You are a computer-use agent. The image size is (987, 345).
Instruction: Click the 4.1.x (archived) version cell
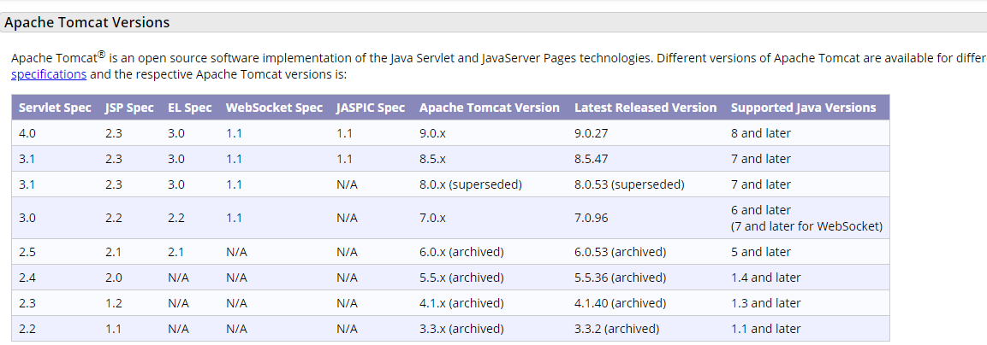(461, 303)
